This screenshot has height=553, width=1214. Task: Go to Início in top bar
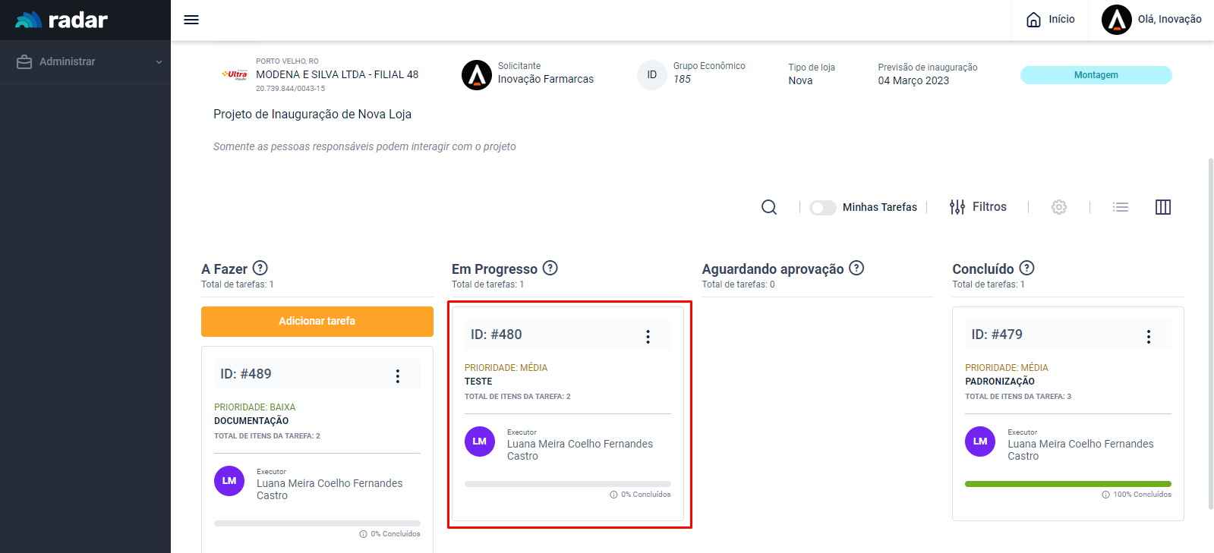coord(1051,20)
